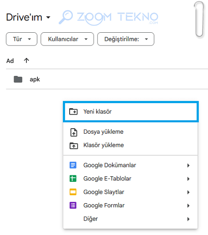Select Google Dokümanlar menu entry
The width and height of the screenshot is (208, 235).
[131, 165]
